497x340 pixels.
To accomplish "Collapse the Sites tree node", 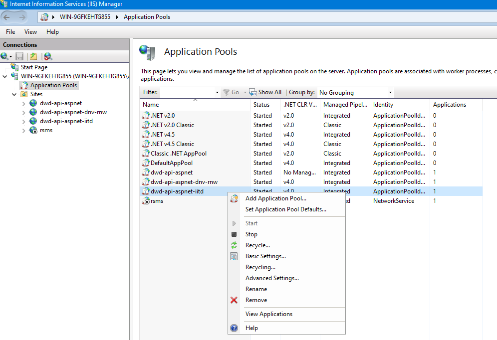I will click(14, 94).
